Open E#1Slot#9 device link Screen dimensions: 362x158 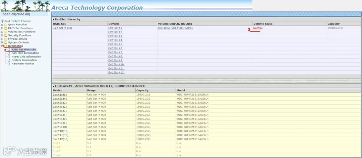115,60
